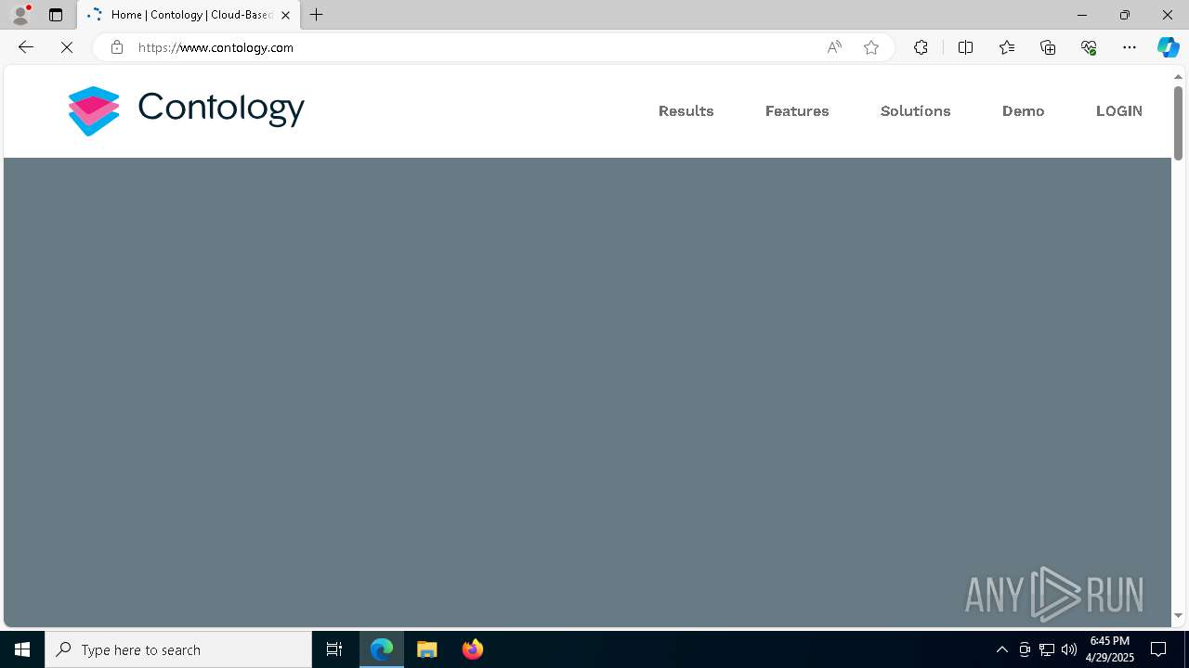The image size is (1189, 668).
Task: Click page scrollbar up arrow
Action: [1178, 76]
